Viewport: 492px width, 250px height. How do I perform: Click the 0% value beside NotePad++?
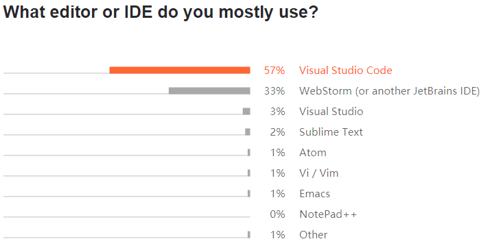(x=277, y=214)
